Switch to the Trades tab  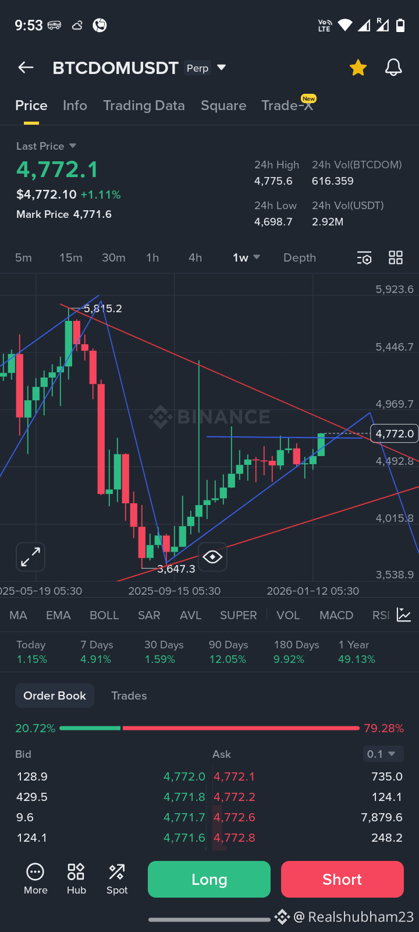click(129, 696)
